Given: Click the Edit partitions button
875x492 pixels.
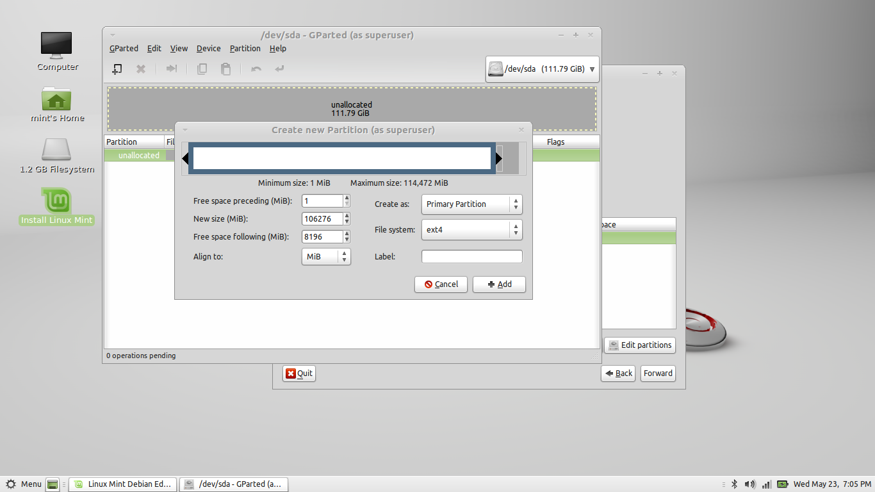Looking at the screenshot, I should [x=640, y=345].
